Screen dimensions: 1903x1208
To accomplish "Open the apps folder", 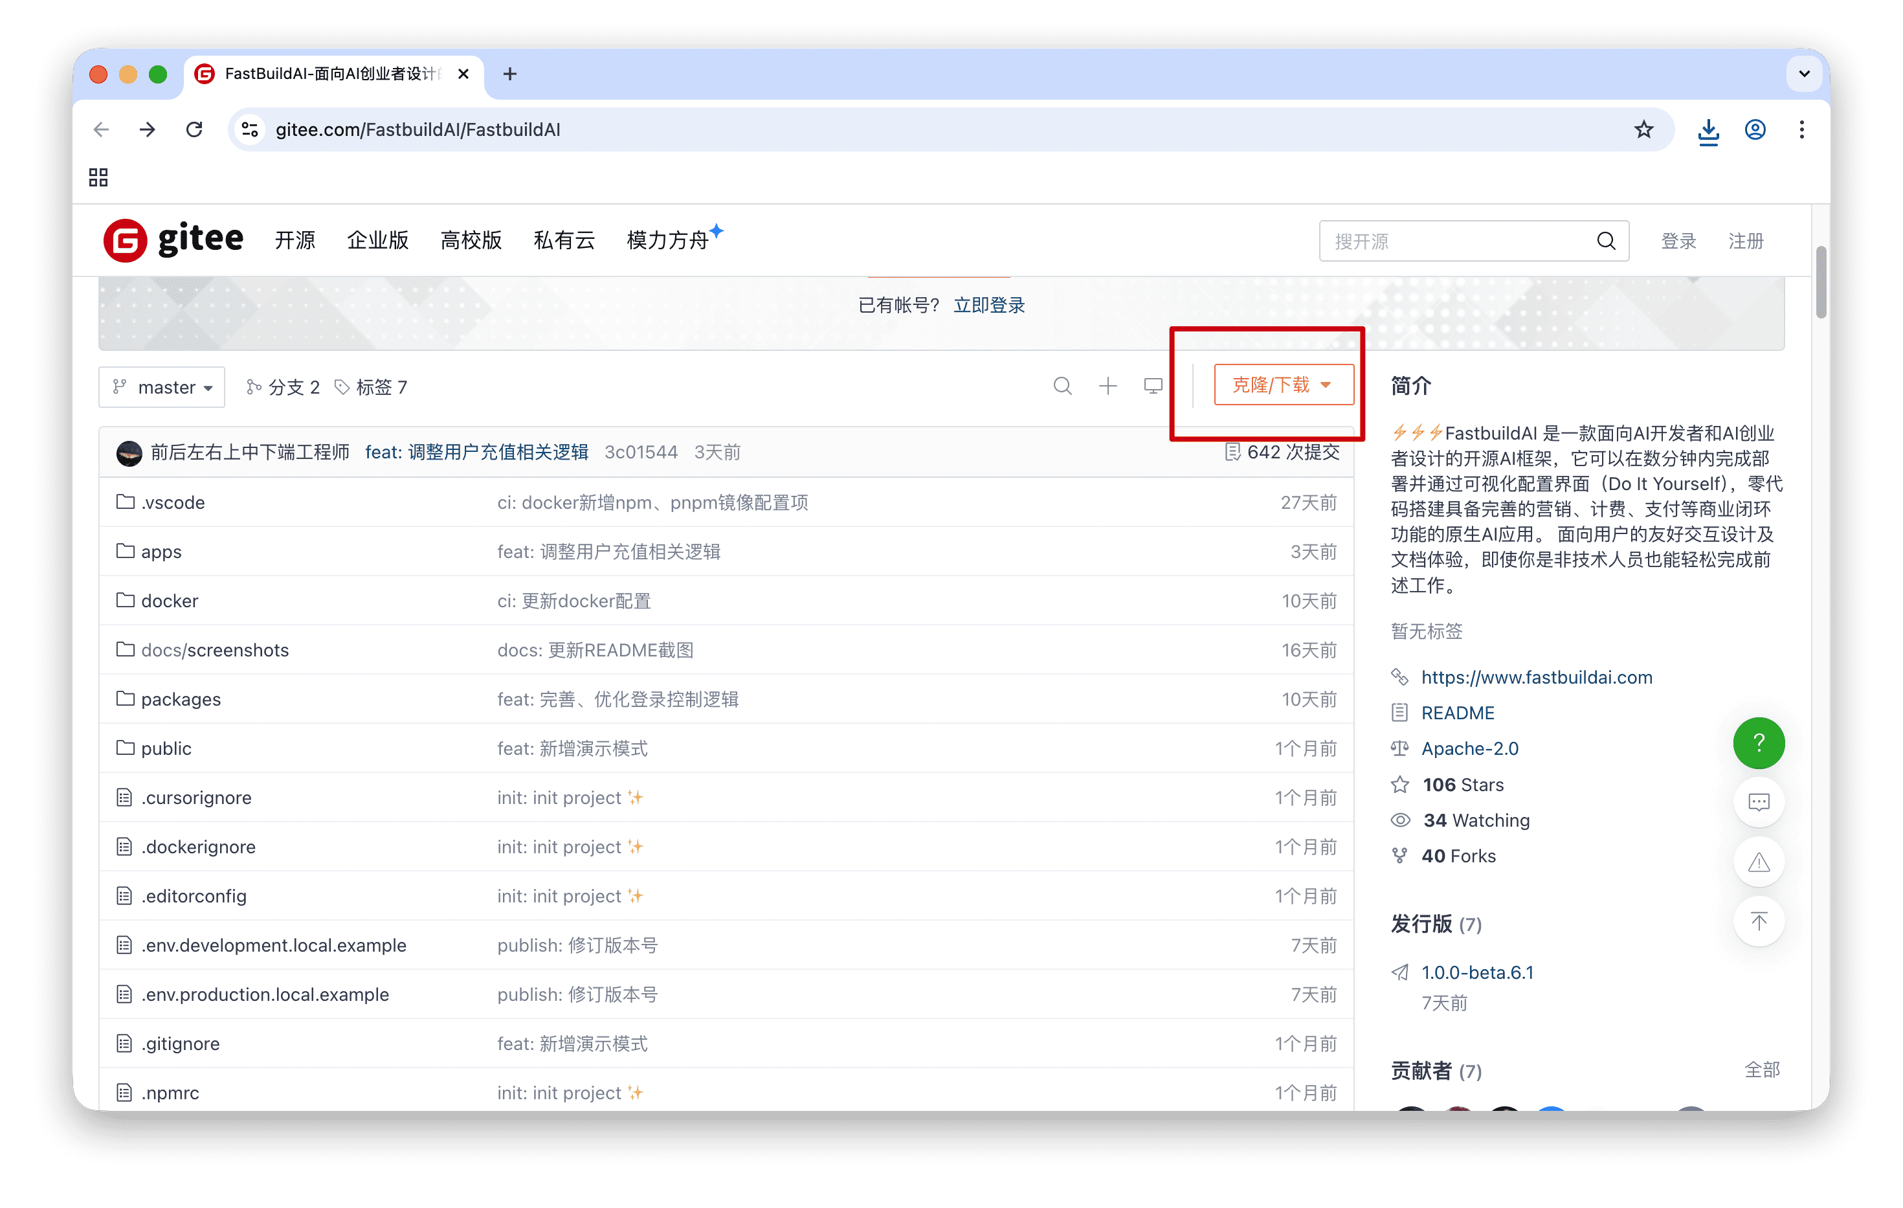I will point(161,551).
